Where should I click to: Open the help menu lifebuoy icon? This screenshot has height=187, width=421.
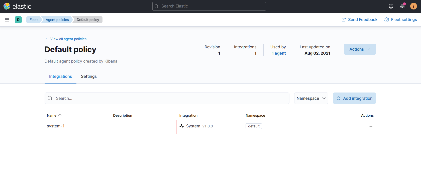point(391,6)
